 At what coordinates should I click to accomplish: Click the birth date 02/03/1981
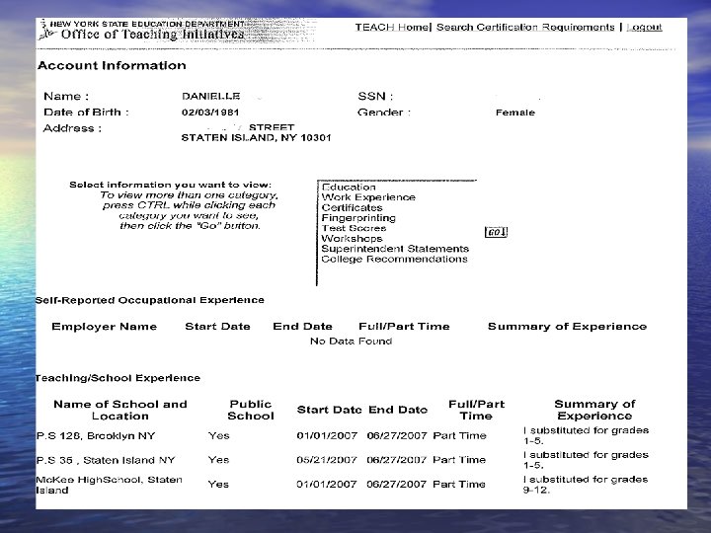click(x=210, y=113)
